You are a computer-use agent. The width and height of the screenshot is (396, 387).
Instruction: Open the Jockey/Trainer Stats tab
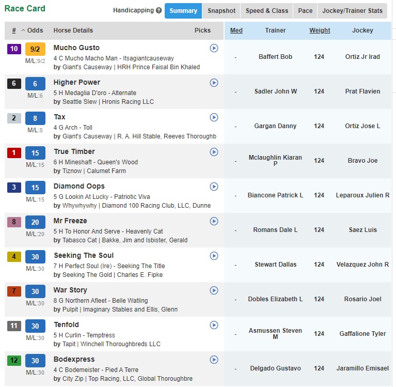[x=352, y=11]
